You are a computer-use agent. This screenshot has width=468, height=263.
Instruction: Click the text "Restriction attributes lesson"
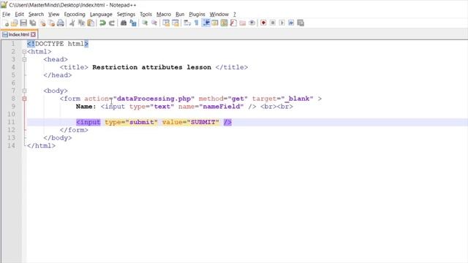pyautogui.click(x=151, y=67)
